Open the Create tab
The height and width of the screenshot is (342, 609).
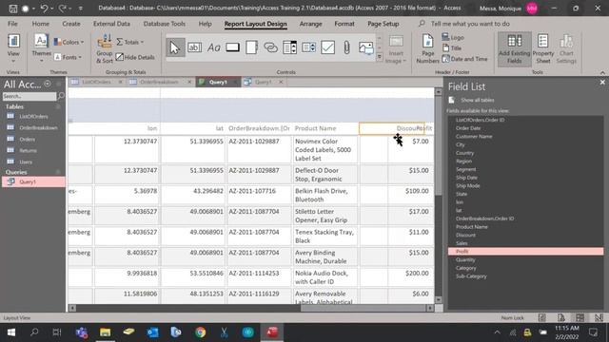pyautogui.click(x=71, y=24)
